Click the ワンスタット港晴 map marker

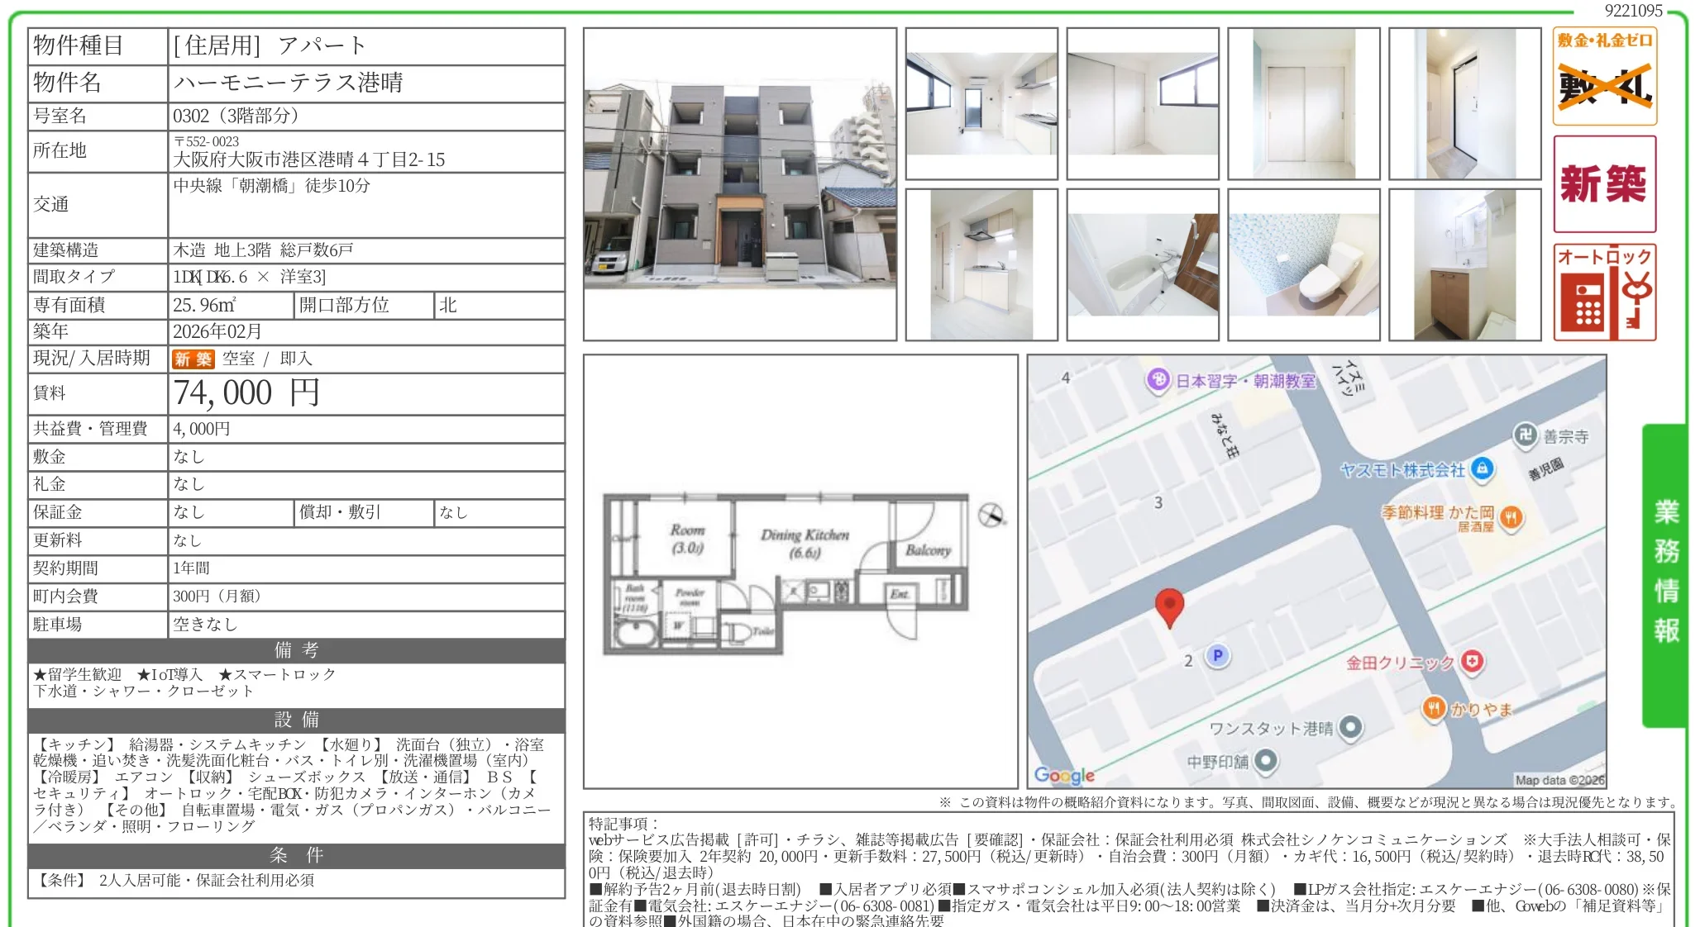pyautogui.click(x=1349, y=727)
